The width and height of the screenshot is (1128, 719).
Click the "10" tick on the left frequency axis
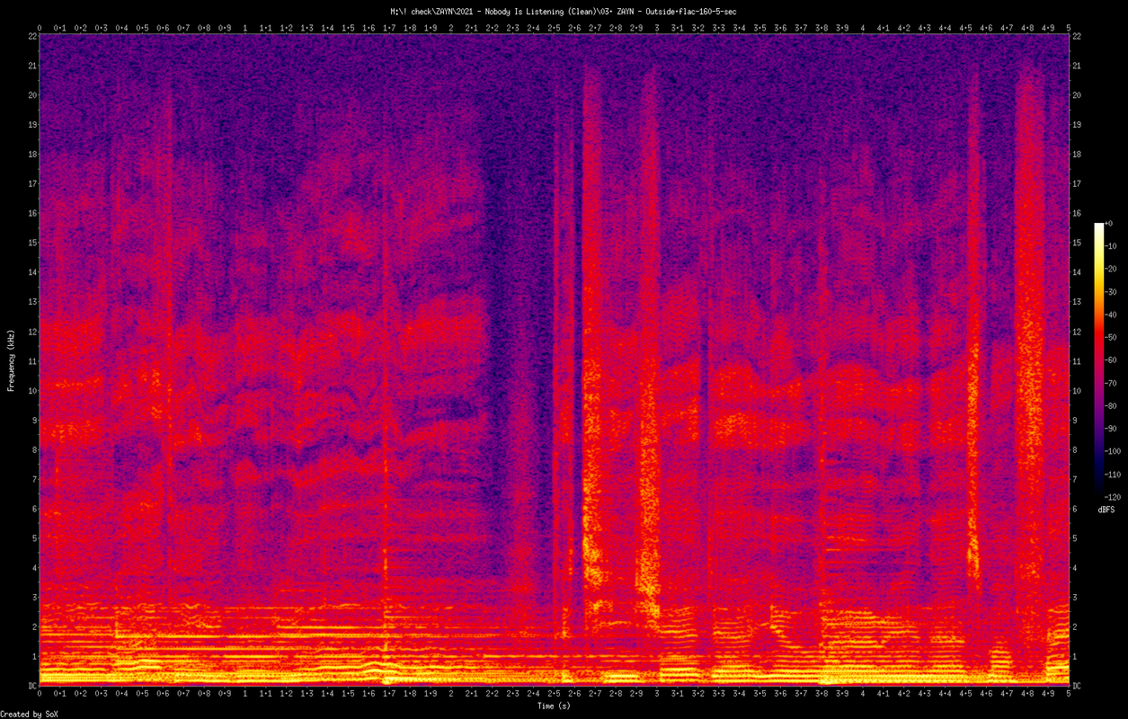point(31,390)
